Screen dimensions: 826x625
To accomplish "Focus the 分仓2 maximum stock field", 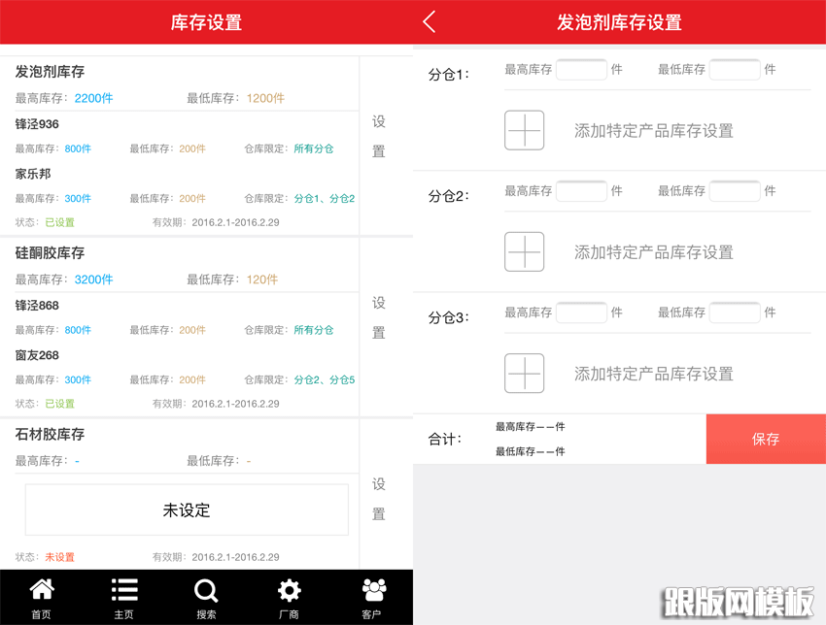I will coord(581,191).
